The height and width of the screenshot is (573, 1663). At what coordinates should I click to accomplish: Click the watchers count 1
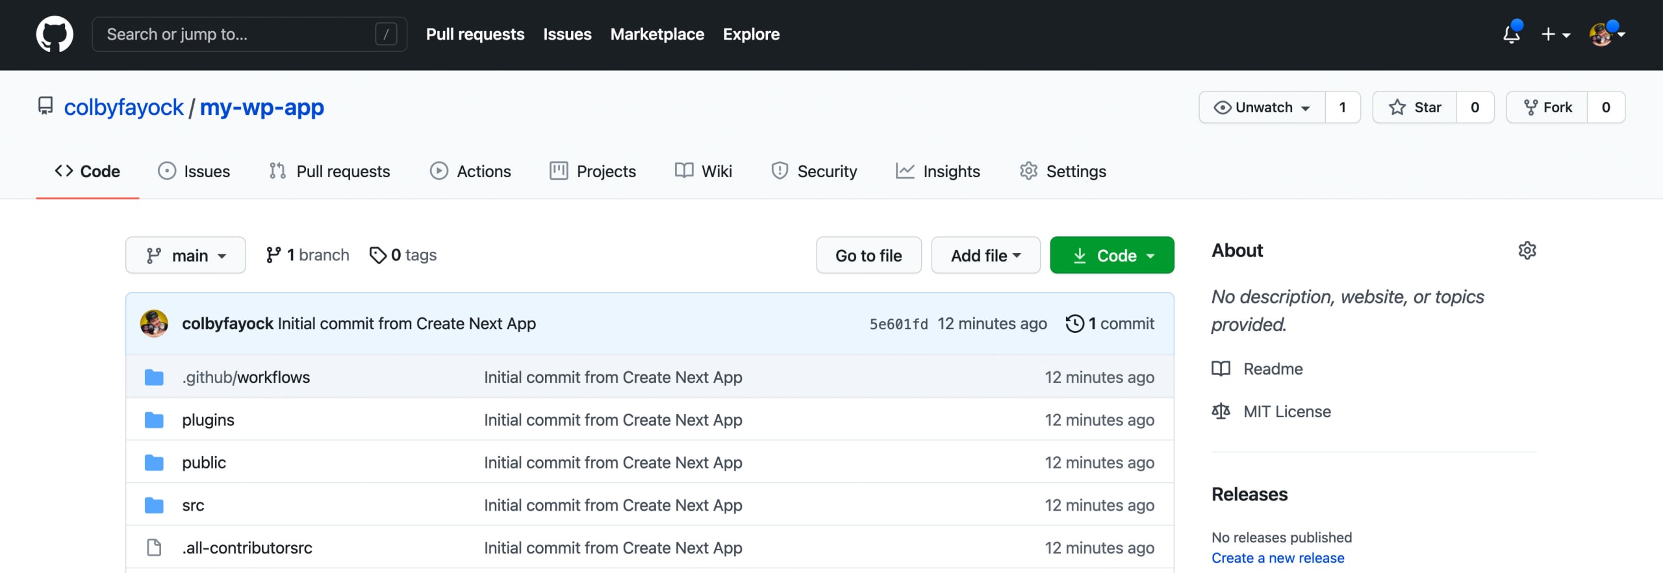(1343, 107)
